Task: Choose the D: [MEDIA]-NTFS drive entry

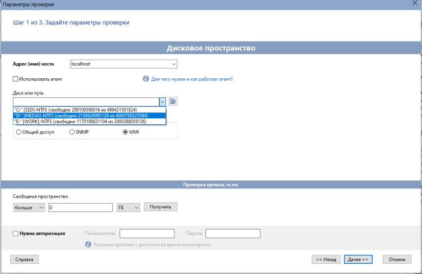Action: tap(89, 116)
